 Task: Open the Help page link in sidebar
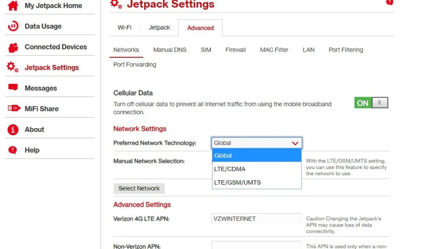pyautogui.click(x=32, y=150)
